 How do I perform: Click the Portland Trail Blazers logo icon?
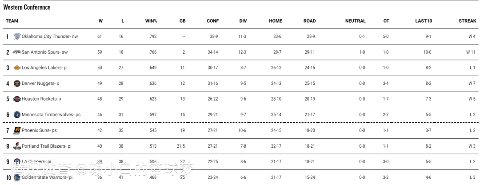[x=17, y=146]
